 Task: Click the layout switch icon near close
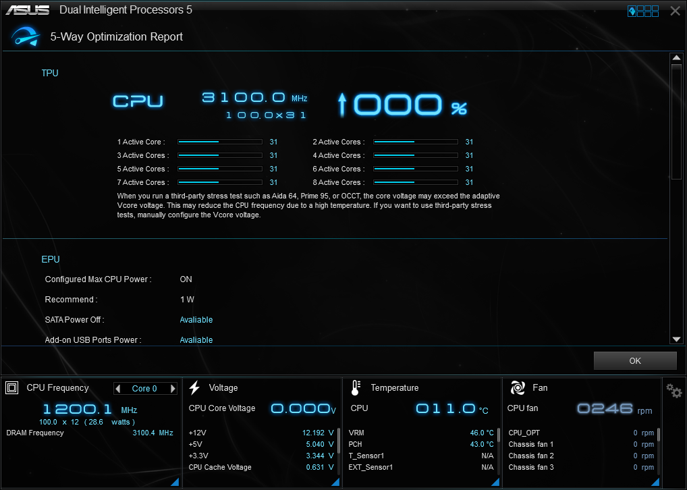pos(643,11)
